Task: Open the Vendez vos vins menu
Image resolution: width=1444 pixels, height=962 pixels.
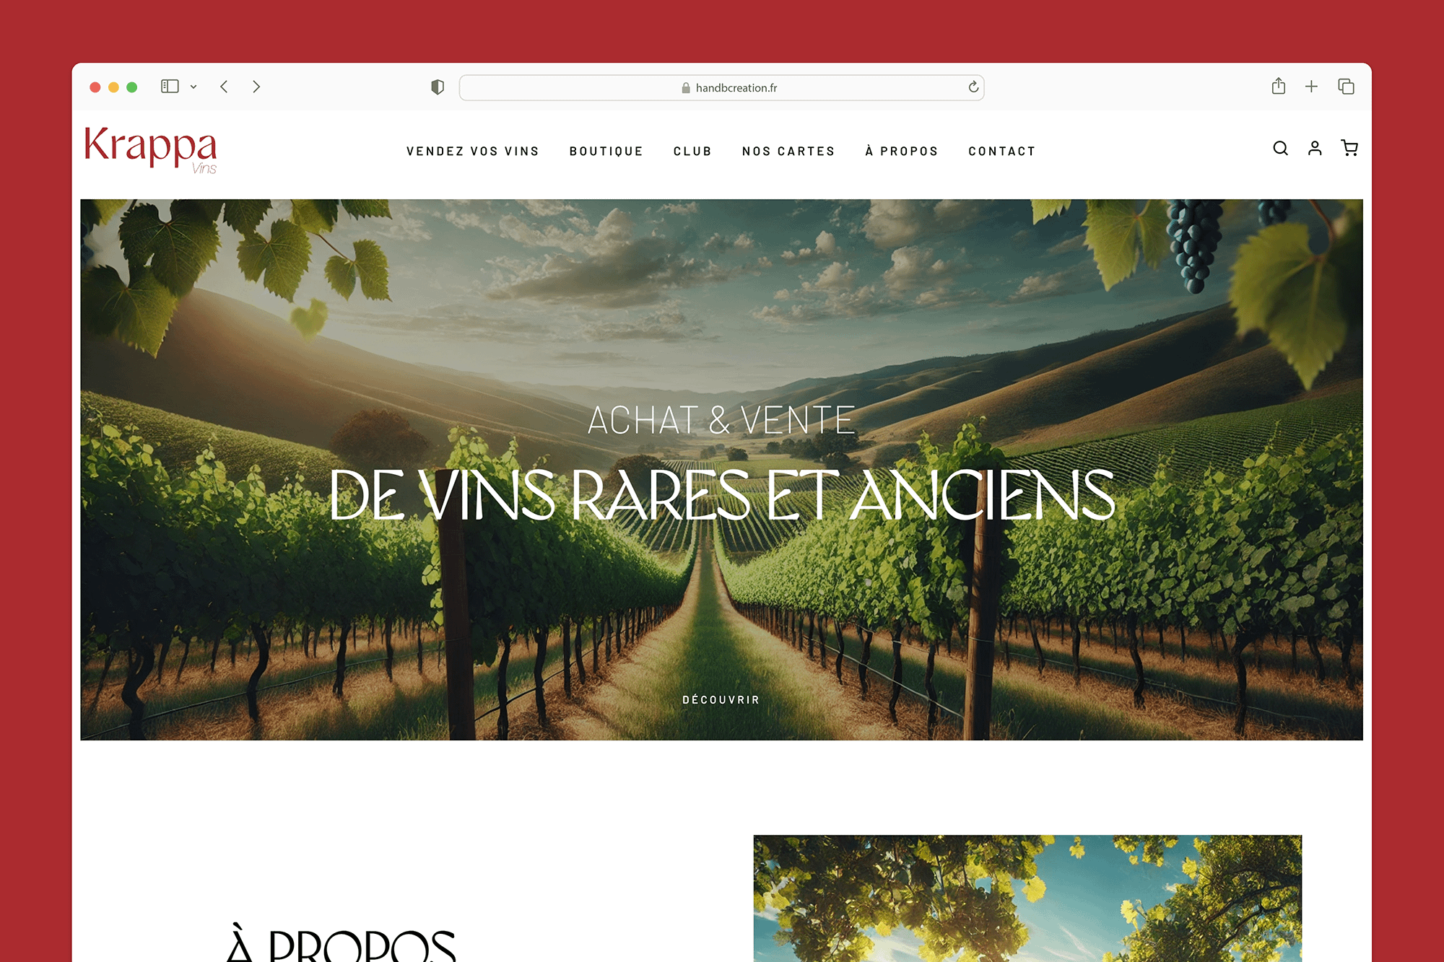Action: [473, 152]
